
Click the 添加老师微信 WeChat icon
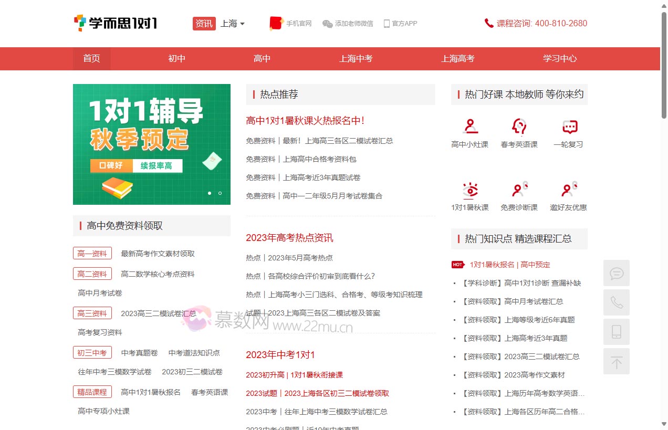(x=327, y=23)
